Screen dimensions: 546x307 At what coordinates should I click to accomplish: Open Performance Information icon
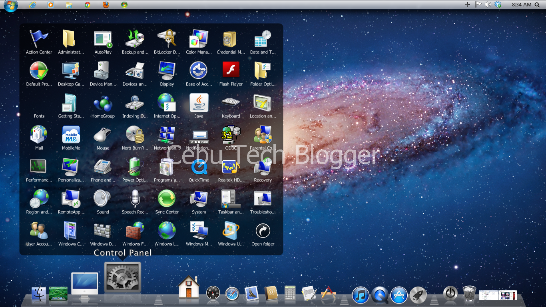point(39,167)
